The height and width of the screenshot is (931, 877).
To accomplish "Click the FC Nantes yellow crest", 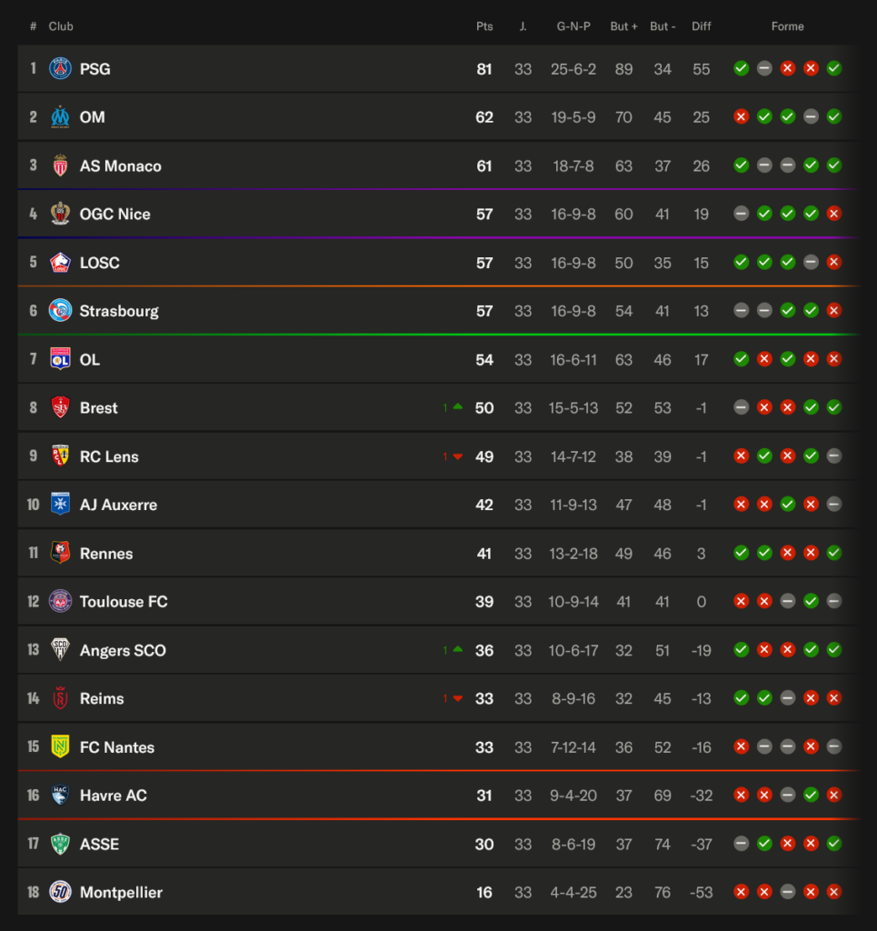I will click(60, 747).
